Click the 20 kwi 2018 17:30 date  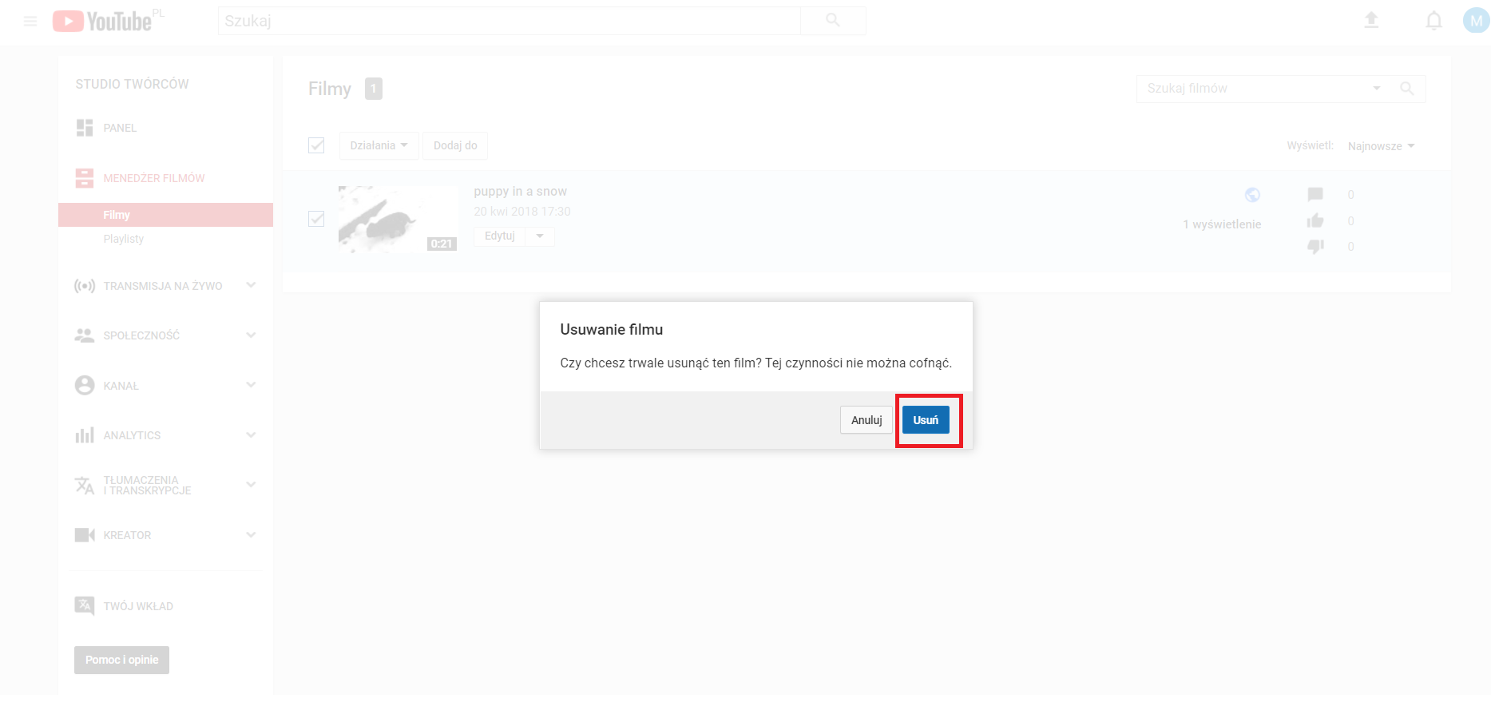tap(522, 212)
